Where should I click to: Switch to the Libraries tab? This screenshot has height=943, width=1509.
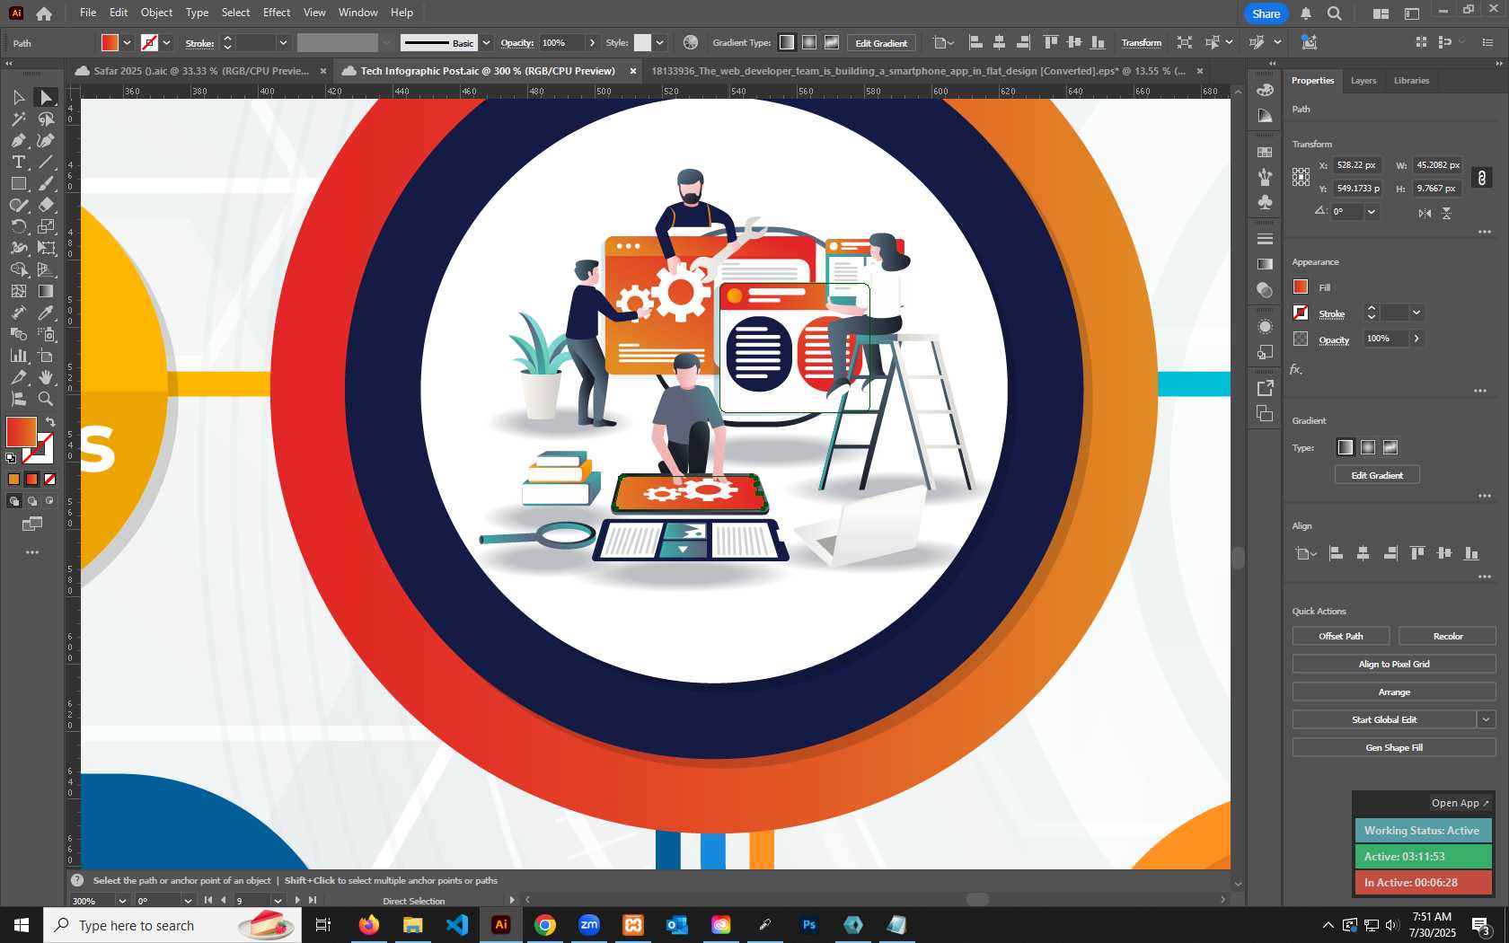pyautogui.click(x=1411, y=81)
